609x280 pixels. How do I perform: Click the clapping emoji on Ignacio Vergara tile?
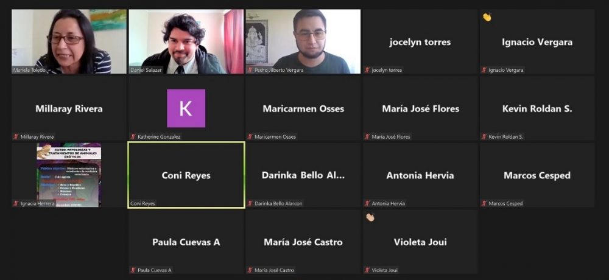pos(487,17)
